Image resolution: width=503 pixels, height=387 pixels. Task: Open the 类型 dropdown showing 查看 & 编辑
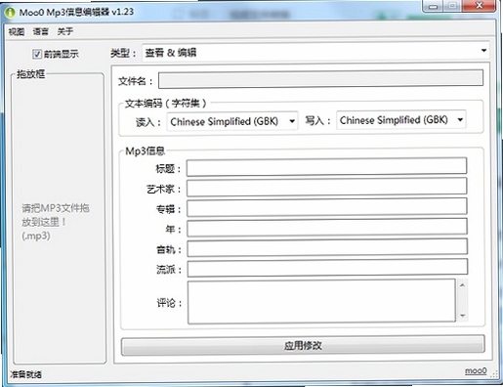pyautogui.click(x=315, y=52)
